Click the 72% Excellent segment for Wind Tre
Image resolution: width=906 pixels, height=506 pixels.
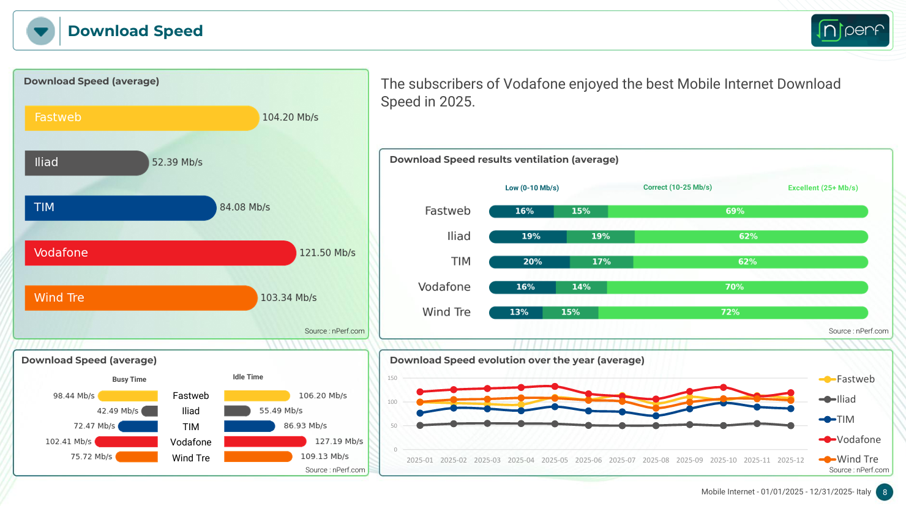[733, 313]
